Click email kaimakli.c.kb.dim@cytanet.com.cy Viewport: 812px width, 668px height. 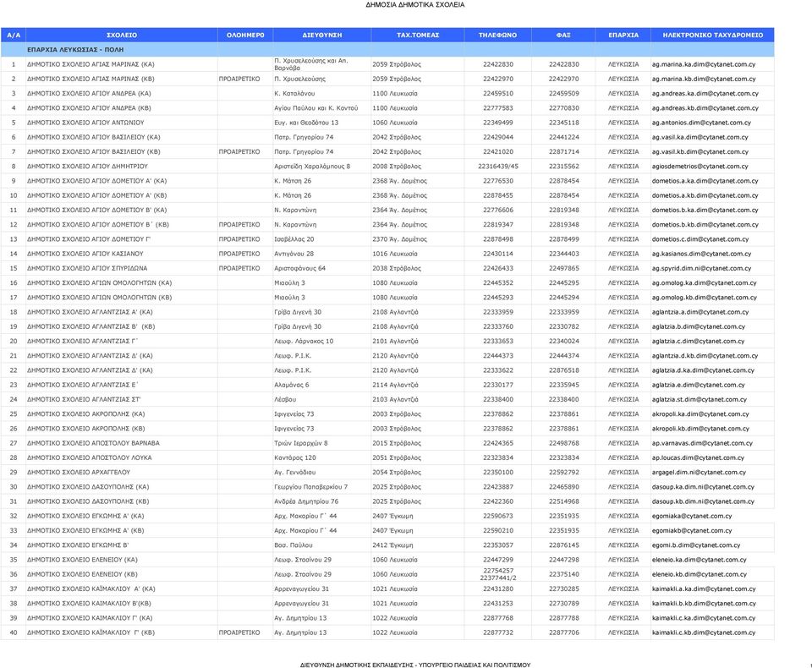click(x=703, y=632)
